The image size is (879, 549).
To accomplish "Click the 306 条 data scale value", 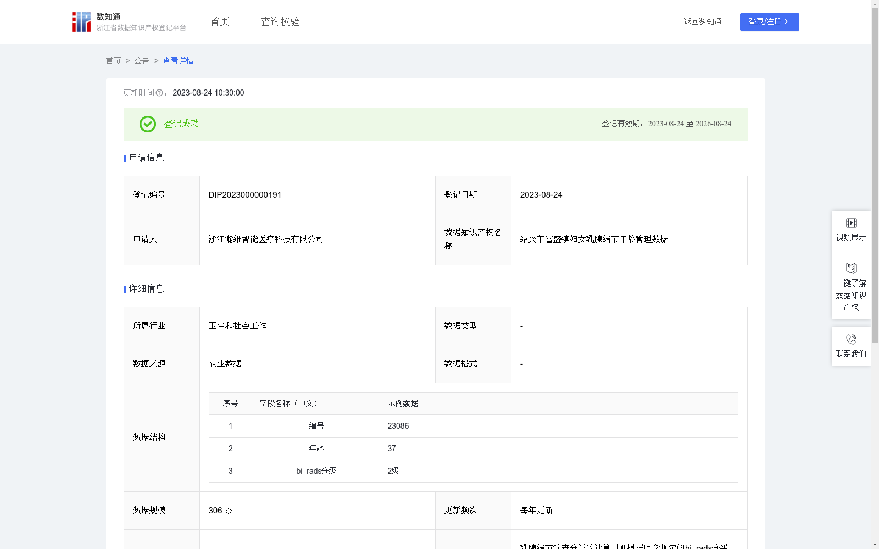I will (220, 511).
